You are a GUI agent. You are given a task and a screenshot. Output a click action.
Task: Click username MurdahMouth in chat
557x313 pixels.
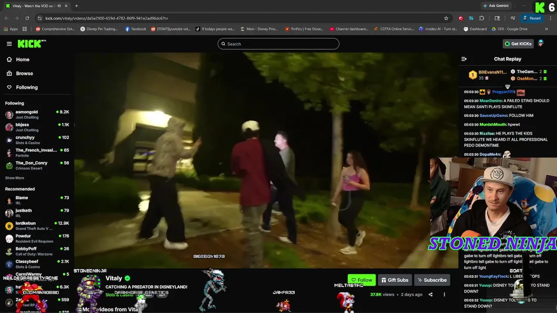pos(493,125)
